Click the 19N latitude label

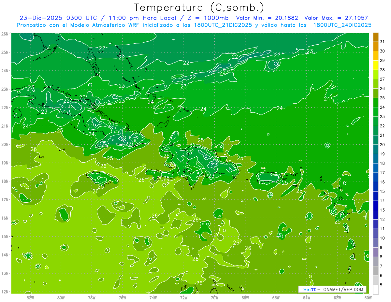(x=5, y=163)
